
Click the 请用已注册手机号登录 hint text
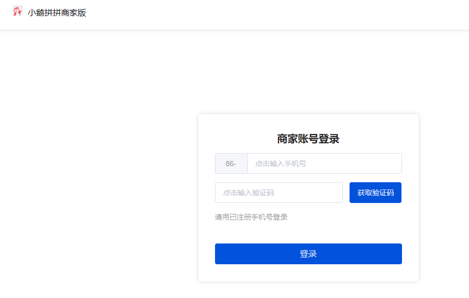pos(251,218)
